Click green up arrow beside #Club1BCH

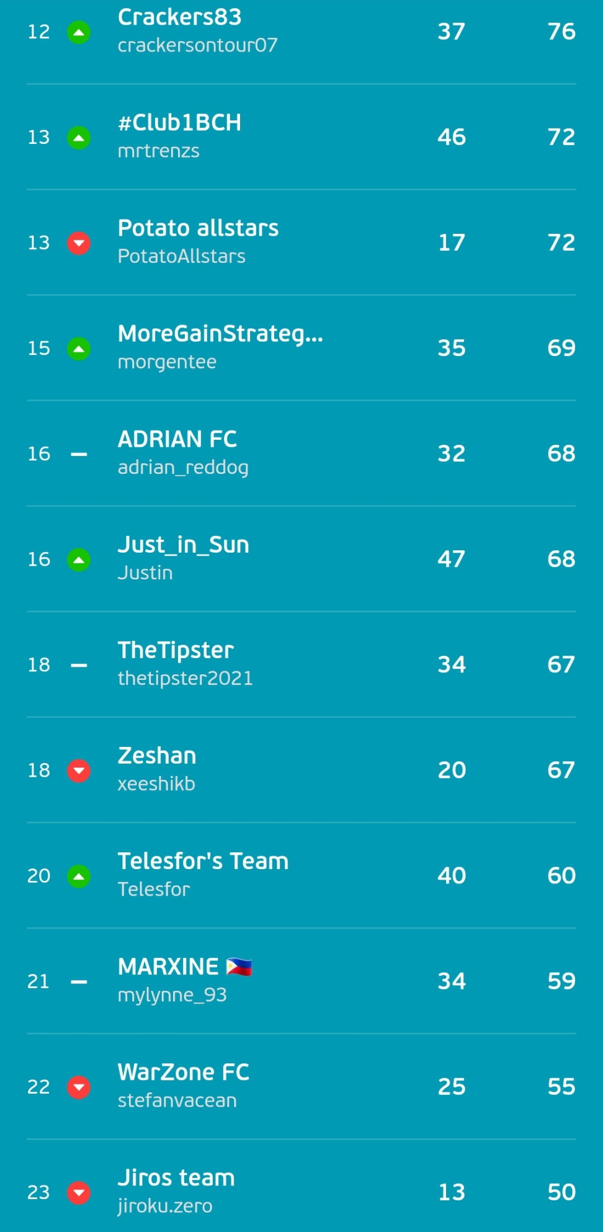pyautogui.click(x=79, y=138)
